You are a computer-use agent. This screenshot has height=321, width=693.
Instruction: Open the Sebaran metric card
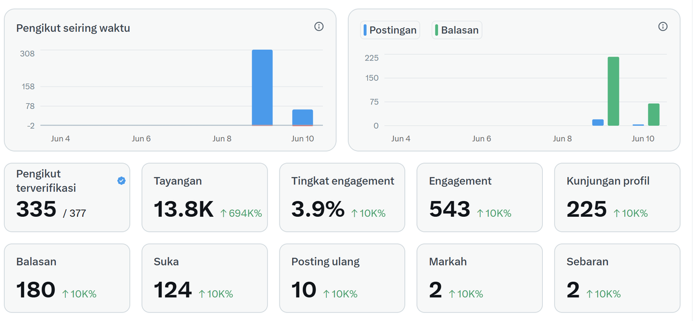[617, 278]
